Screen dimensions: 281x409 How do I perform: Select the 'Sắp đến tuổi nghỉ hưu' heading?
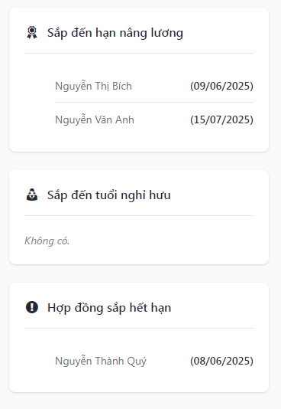(109, 195)
